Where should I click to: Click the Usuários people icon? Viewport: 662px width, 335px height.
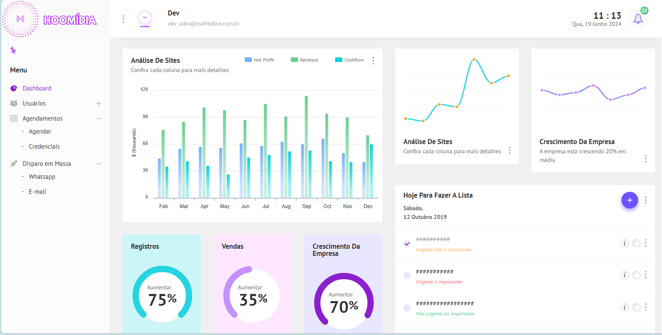tap(14, 103)
